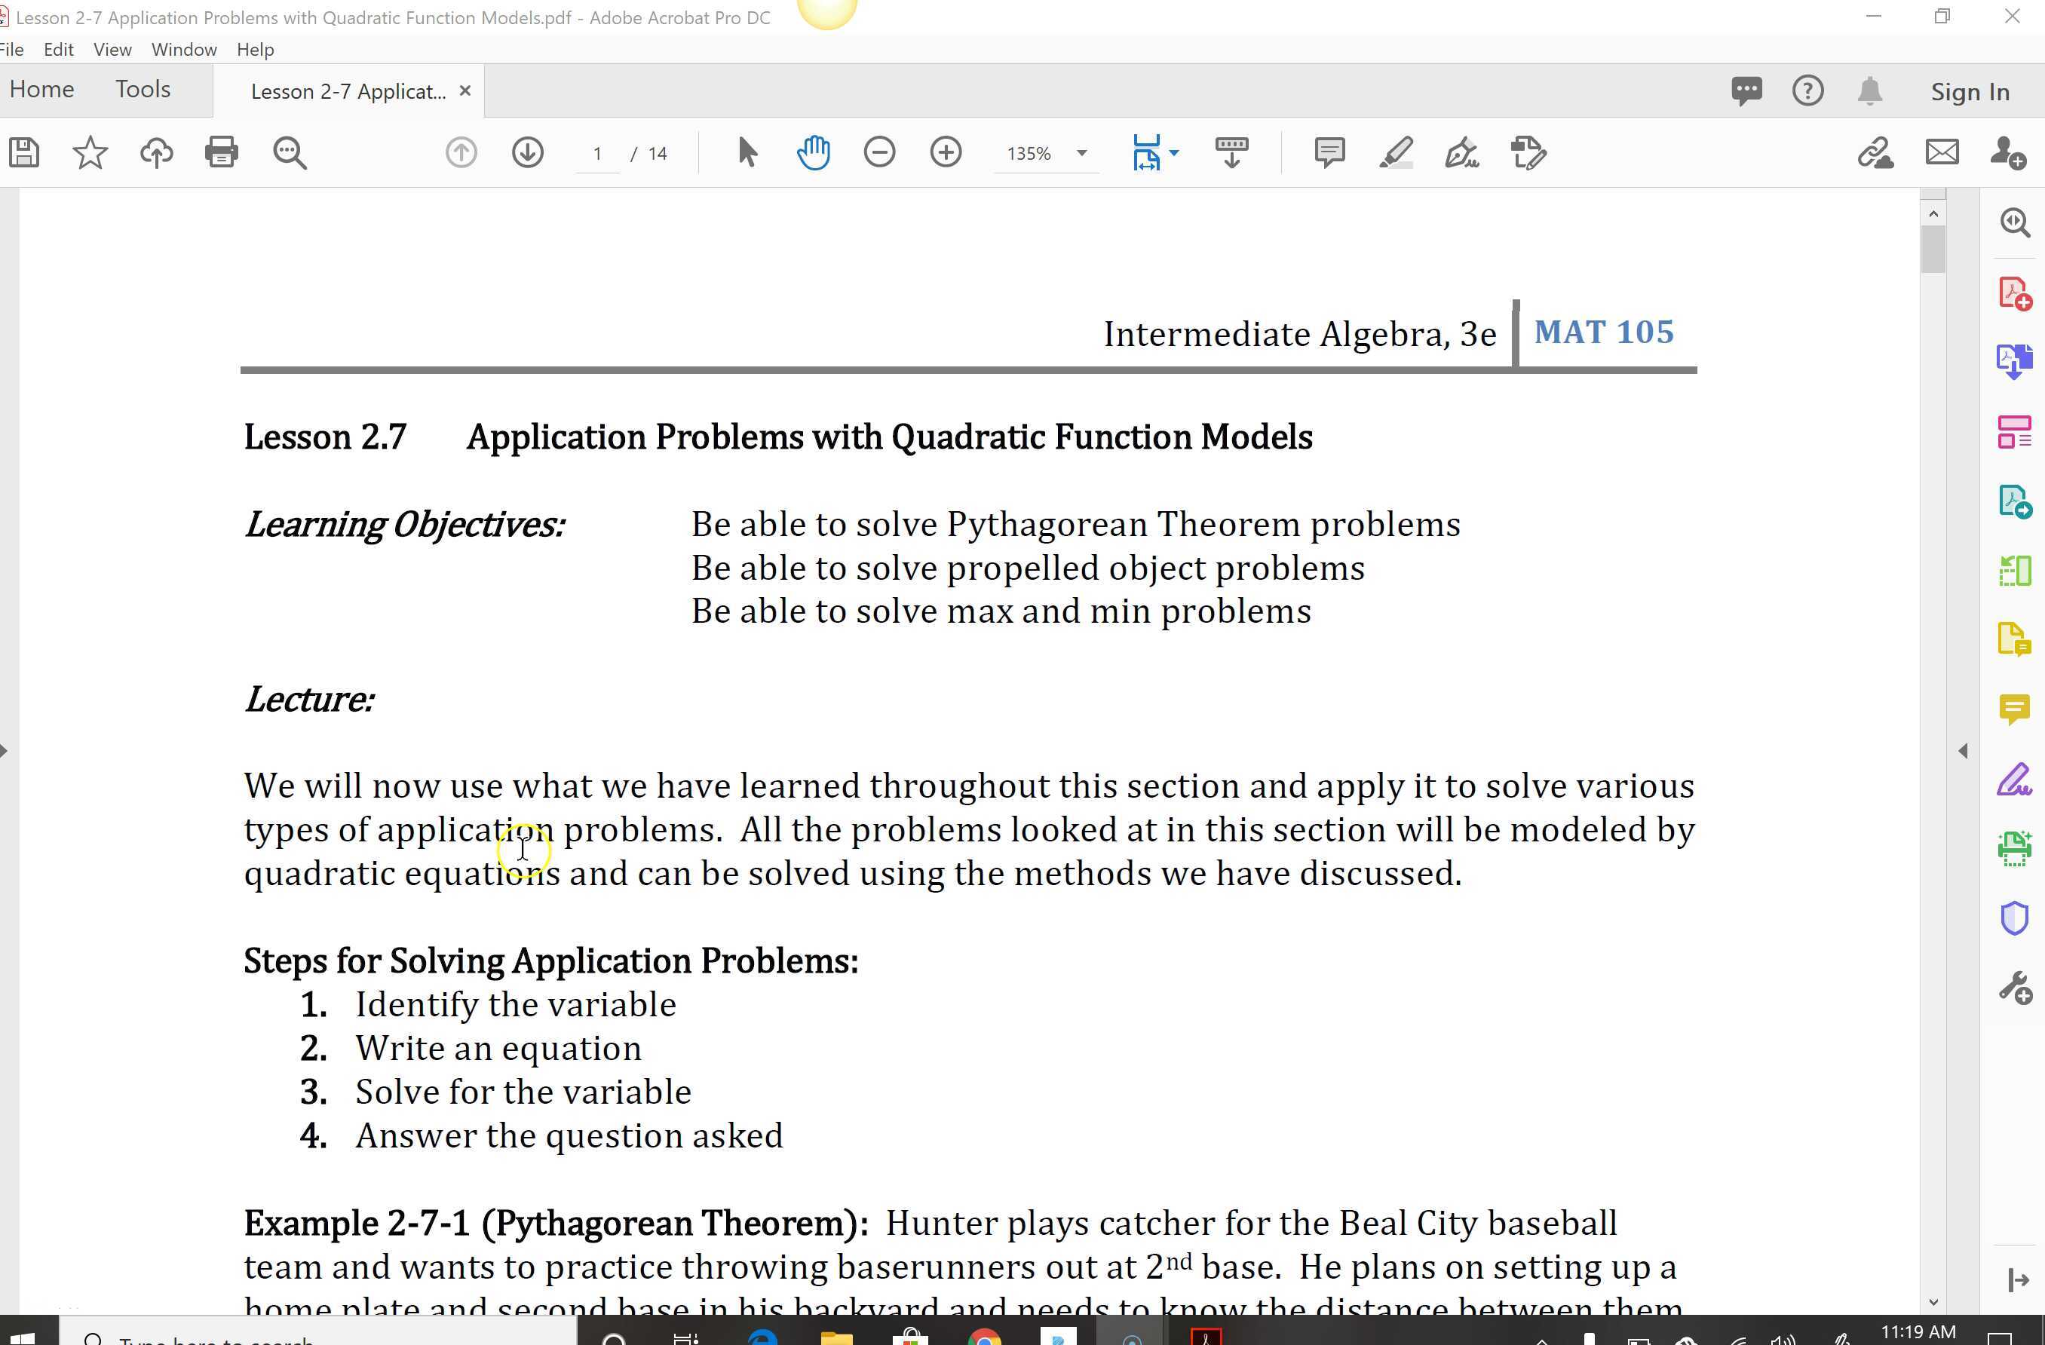
Task: Switch to the arrow Selection tool
Action: (x=747, y=153)
